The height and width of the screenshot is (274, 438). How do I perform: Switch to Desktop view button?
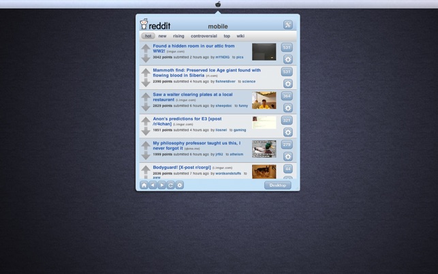(x=278, y=185)
